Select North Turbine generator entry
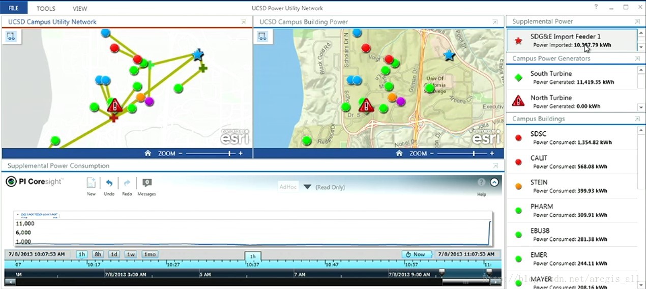This screenshot has height=289, width=646. [572, 101]
